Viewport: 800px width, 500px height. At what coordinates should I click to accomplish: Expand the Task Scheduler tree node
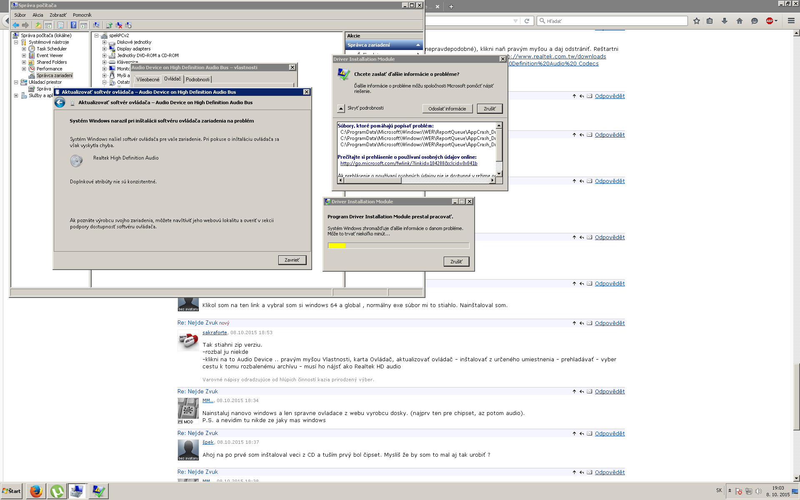pyautogui.click(x=24, y=49)
